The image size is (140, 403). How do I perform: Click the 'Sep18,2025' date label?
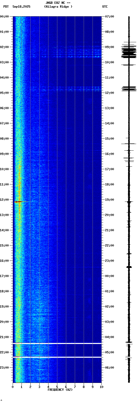pyautogui.click(x=21, y=7)
